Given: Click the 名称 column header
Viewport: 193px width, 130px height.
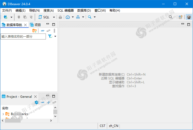Looking at the screenshot, I should pyautogui.click(x=5, y=108).
